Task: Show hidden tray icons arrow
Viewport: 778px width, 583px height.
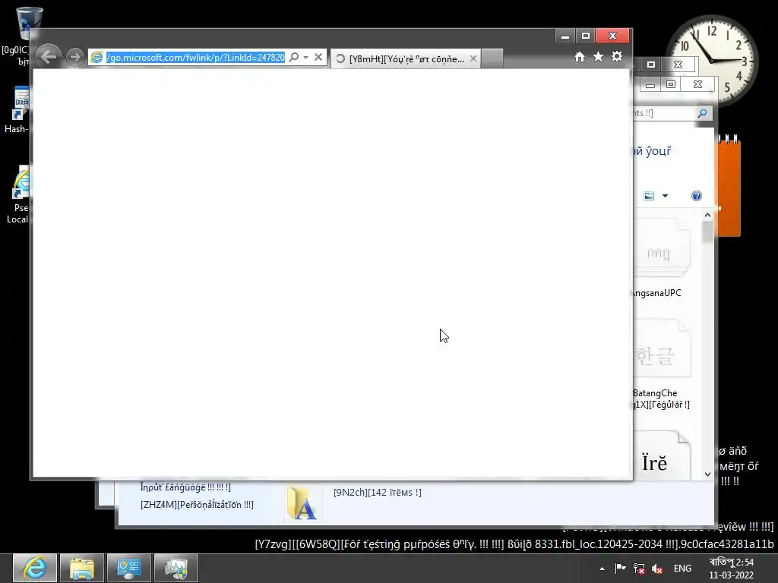Action: [602, 569]
